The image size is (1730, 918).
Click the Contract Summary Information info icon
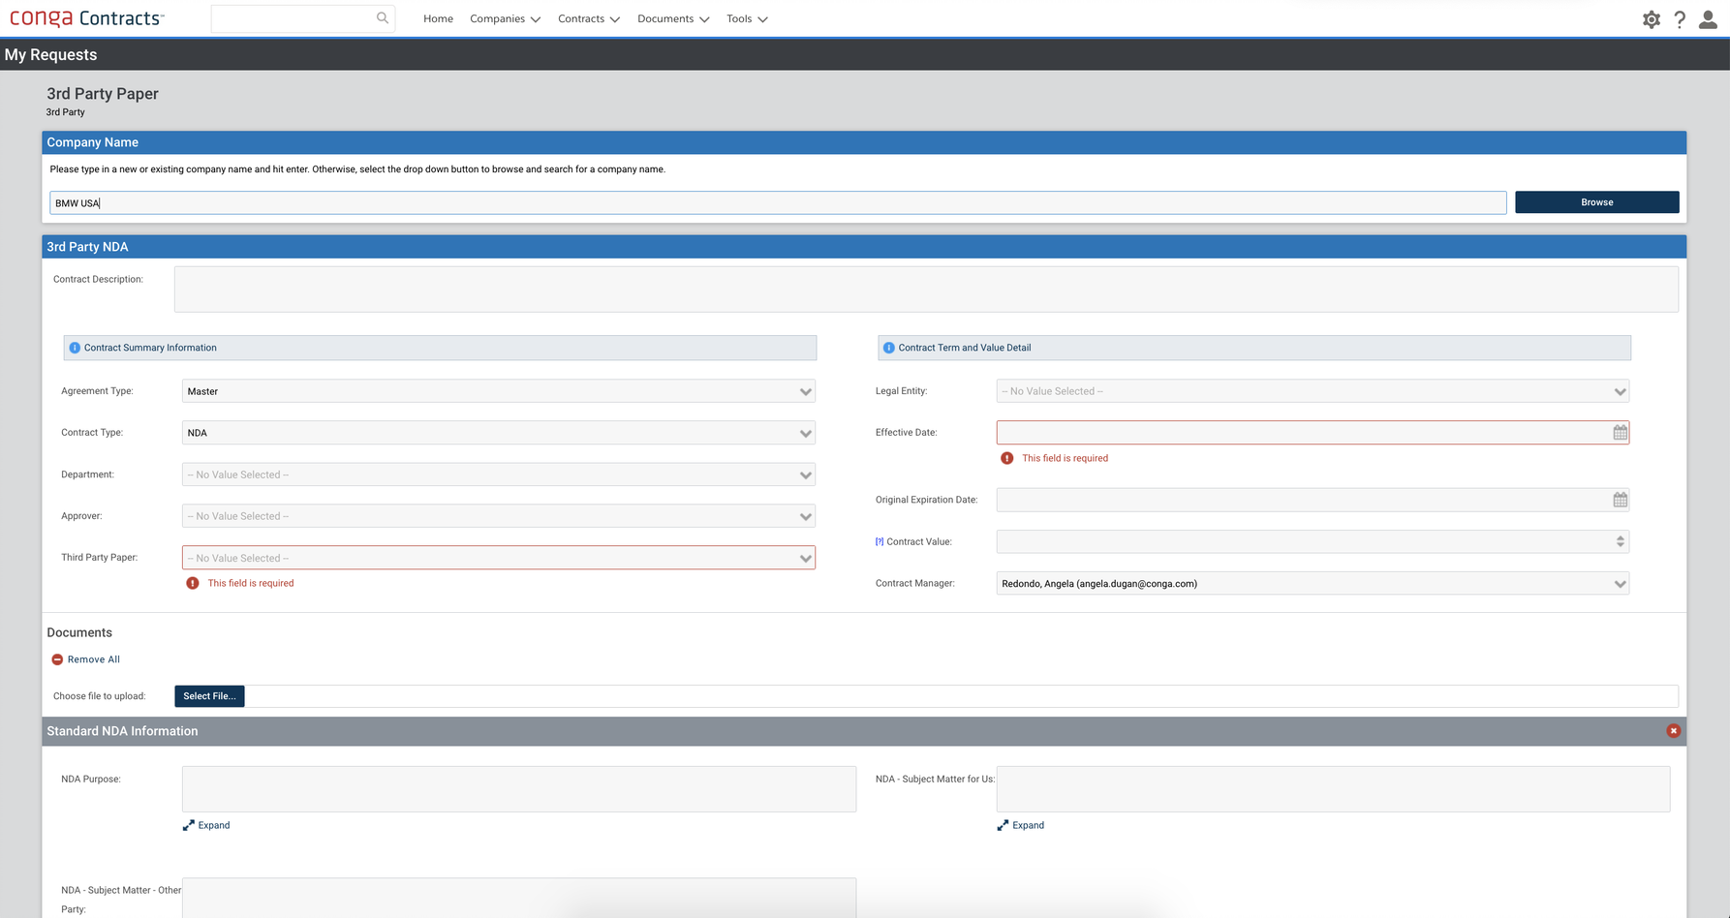75,348
